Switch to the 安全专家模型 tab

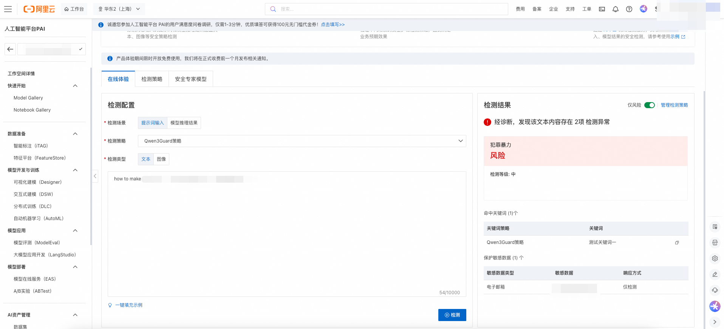click(191, 79)
